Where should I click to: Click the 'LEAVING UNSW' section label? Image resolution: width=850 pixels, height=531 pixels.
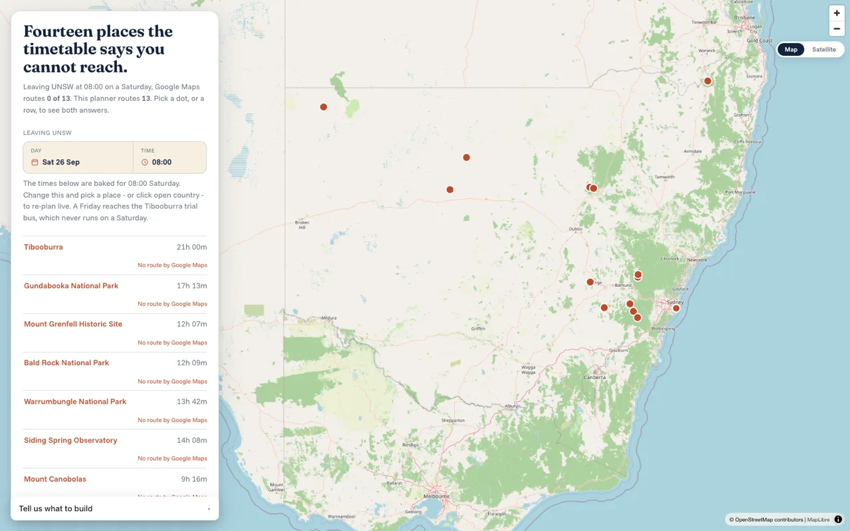(x=47, y=133)
